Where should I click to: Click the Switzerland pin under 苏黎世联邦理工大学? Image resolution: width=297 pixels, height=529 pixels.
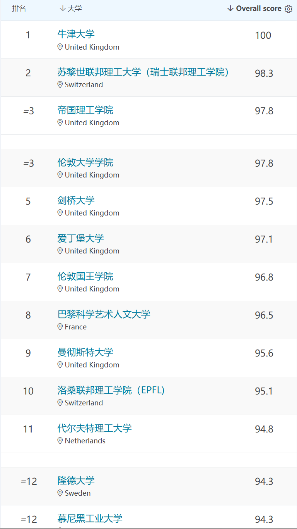point(60,84)
